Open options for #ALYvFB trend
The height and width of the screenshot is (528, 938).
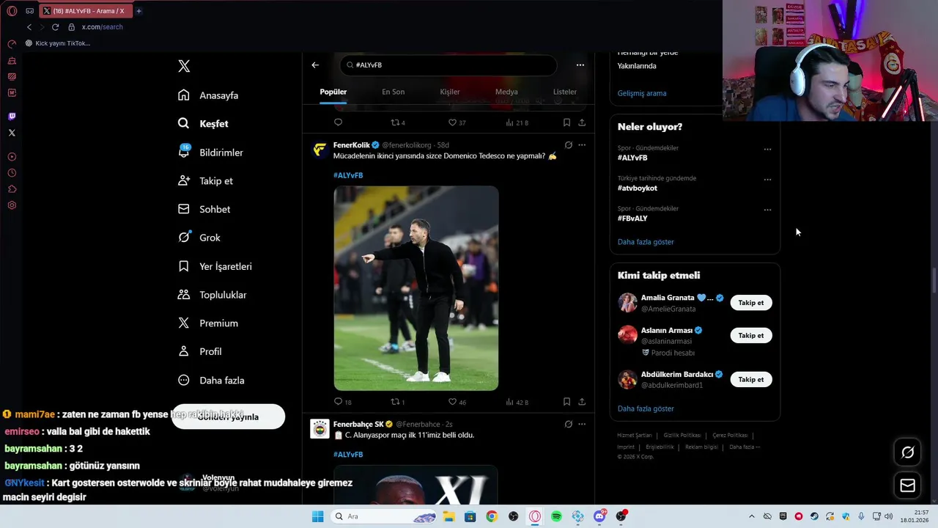767,150
